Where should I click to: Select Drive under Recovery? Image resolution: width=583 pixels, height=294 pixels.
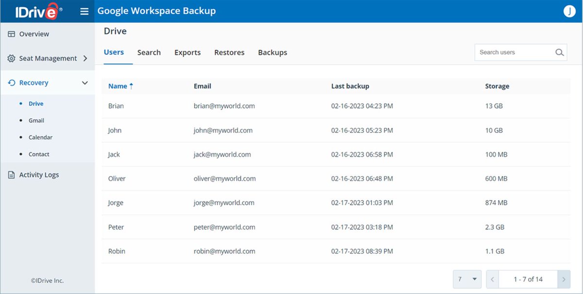[x=36, y=104]
